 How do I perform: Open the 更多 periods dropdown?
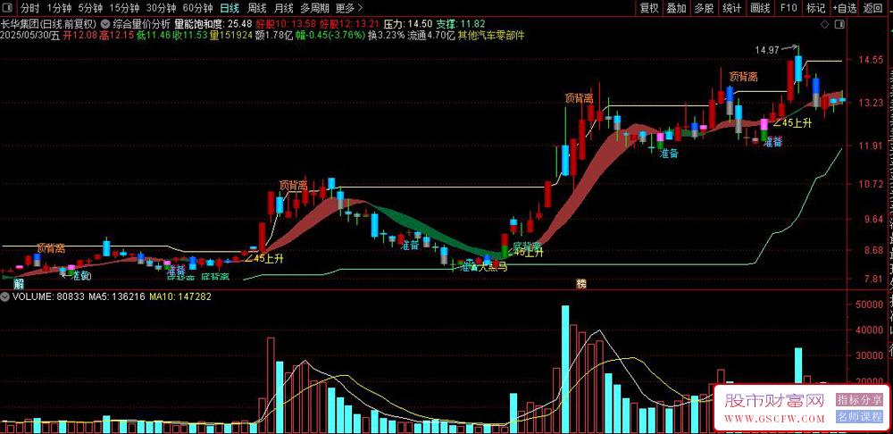[349, 9]
